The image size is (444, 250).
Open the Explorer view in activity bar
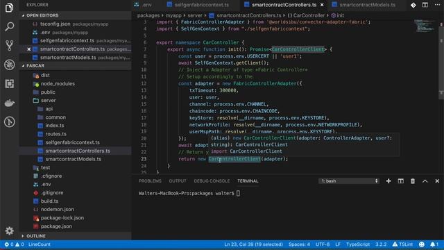point(9,8)
